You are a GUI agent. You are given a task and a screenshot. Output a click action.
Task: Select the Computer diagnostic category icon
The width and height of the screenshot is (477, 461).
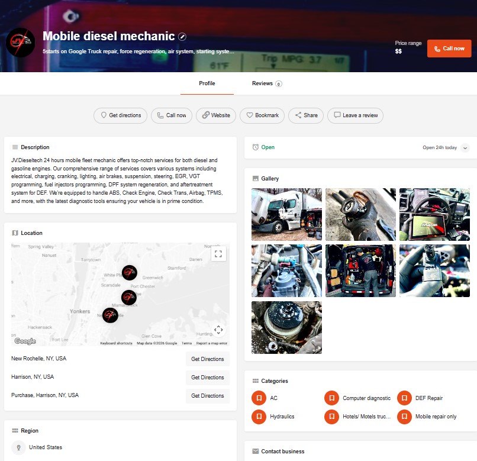click(331, 398)
